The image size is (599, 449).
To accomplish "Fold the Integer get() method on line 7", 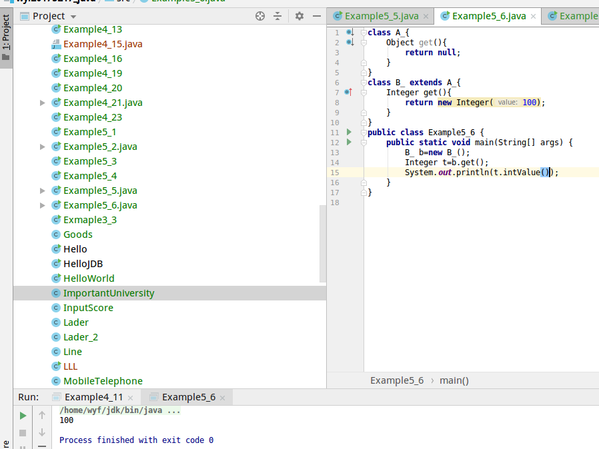I will tap(364, 93).
